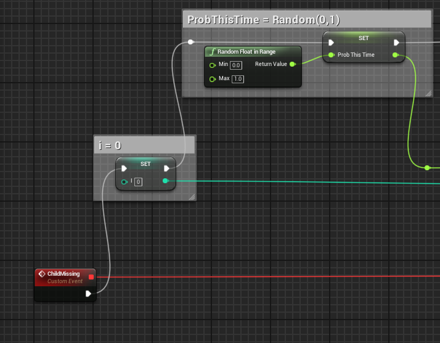Click the Max value field showing 1.0
Image resolution: width=440 pixels, height=343 pixels.
(x=238, y=79)
